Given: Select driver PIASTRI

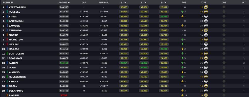Looking at the screenshot, I should pos(14,95).
